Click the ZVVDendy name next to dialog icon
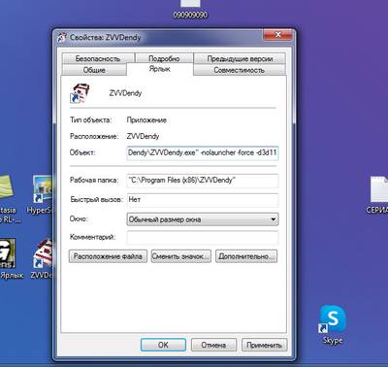Screen dimensions: 388x367 click(125, 93)
